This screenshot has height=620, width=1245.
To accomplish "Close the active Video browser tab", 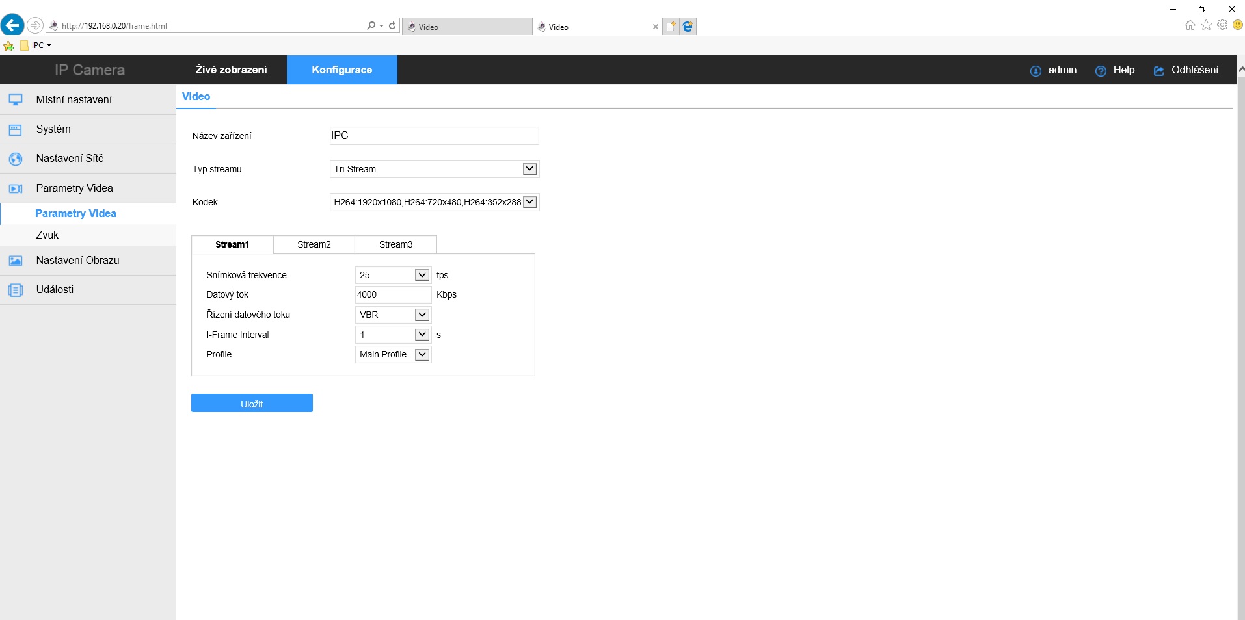I will click(x=655, y=27).
